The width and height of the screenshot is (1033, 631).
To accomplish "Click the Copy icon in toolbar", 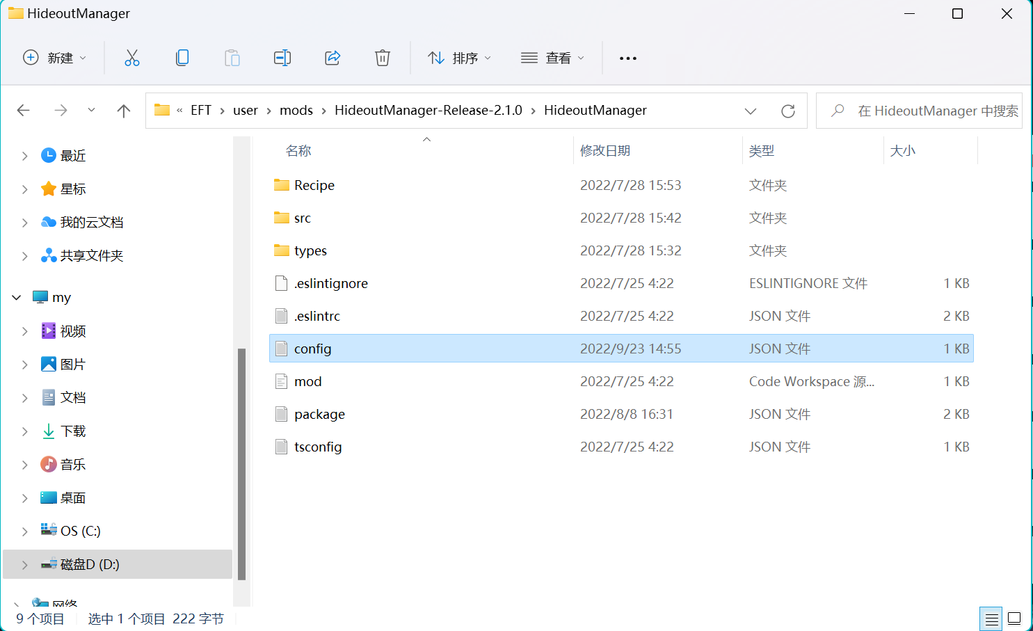I will 182,58.
